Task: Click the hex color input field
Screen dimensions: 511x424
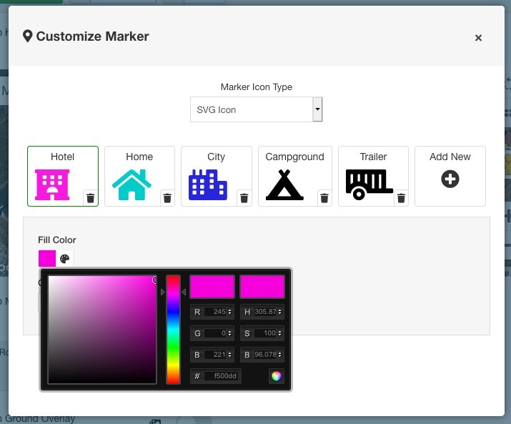Action: [222, 376]
